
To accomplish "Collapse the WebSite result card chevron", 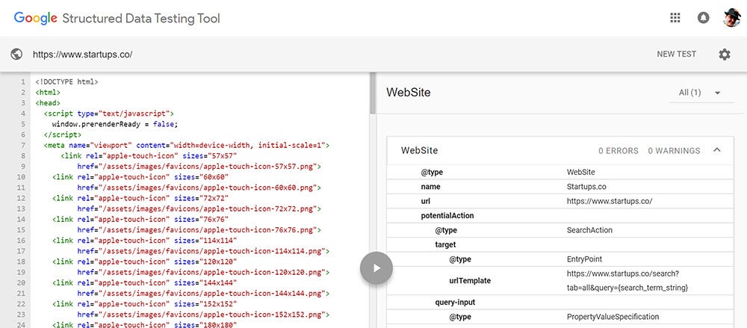I will (x=717, y=150).
